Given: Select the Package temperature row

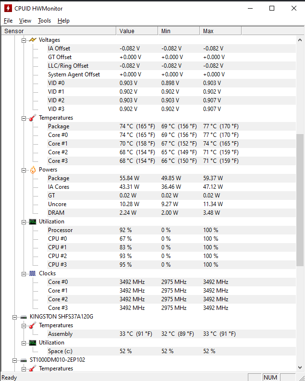Looking at the screenshot, I should click(x=59, y=126).
